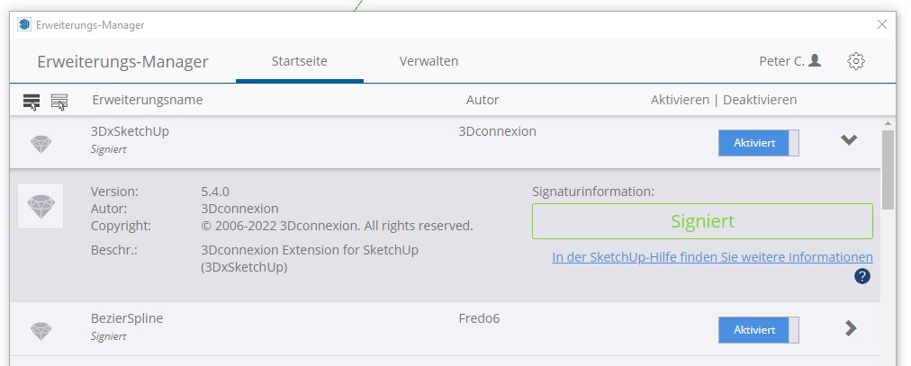Close the Erweiterungs-Manager window
911x366 pixels.
(x=882, y=25)
